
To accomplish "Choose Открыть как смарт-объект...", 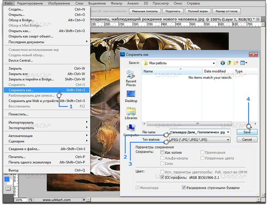I will [x=46, y=36].
